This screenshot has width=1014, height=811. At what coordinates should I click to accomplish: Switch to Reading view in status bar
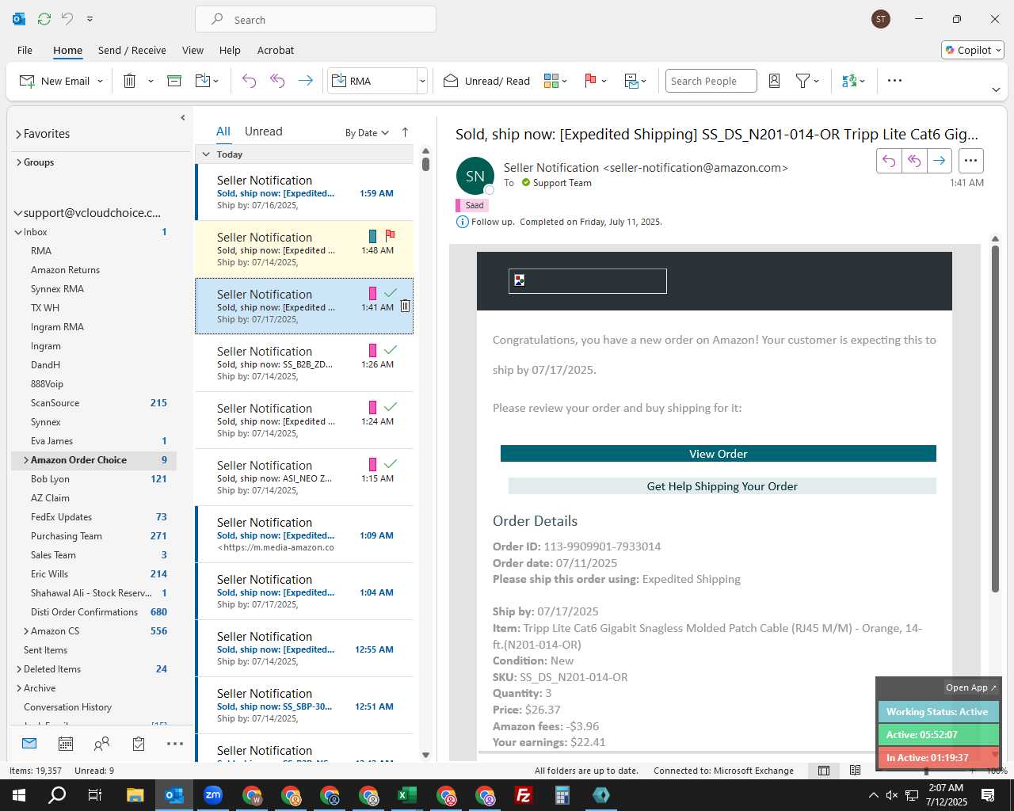(x=855, y=771)
